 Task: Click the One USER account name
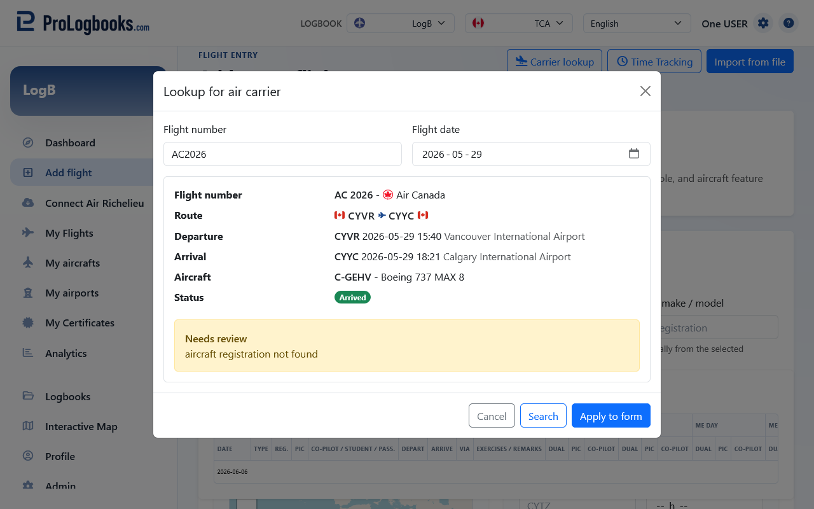tap(724, 24)
